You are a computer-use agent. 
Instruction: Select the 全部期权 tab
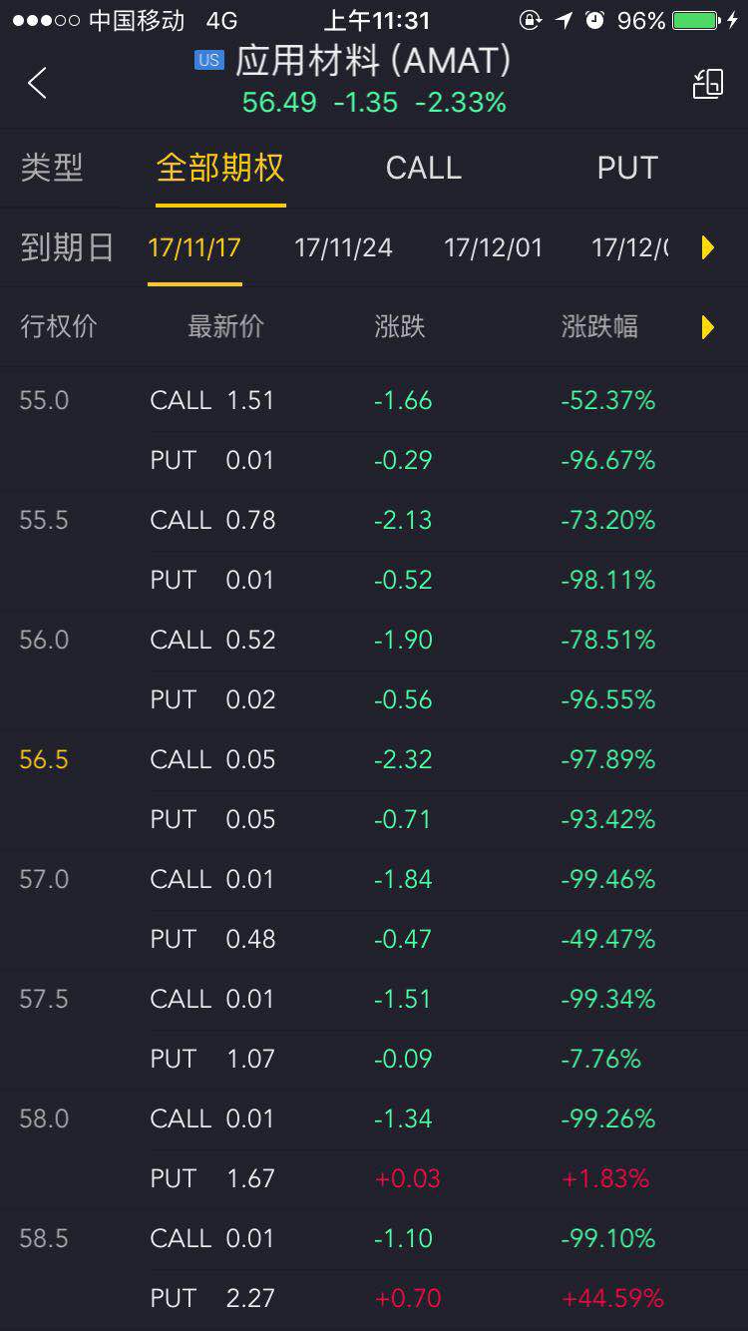(220, 168)
